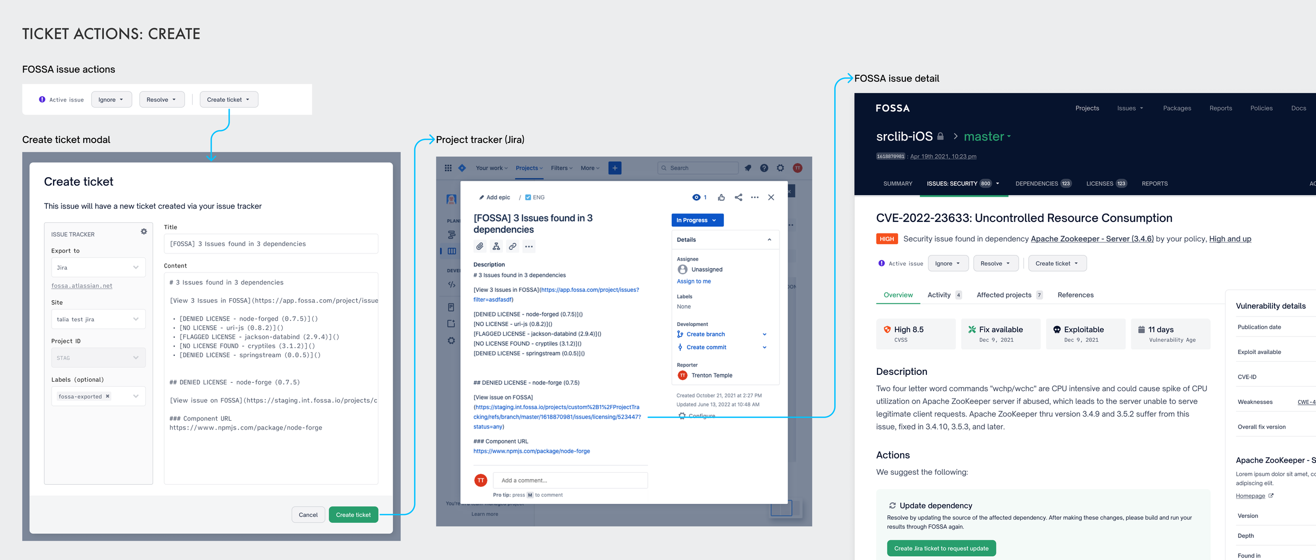Open the Projects menu in Jira
Image resolution: width=1316 pixels, height=560 pixels.
(529, 168)
